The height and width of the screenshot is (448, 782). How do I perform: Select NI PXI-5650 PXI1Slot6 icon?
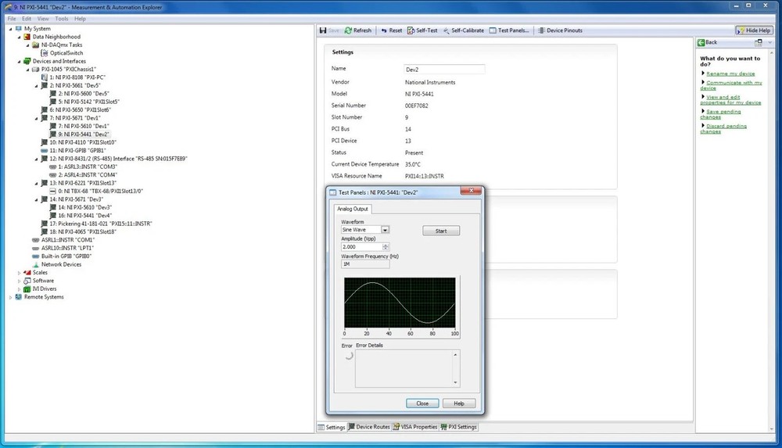point(44,109)
